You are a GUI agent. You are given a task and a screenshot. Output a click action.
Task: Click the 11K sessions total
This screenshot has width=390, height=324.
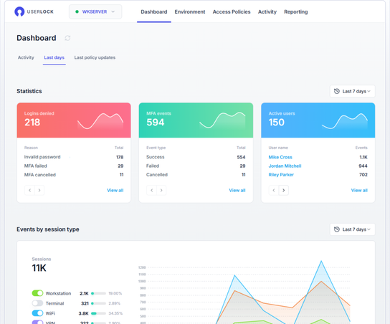coord(39,268)
